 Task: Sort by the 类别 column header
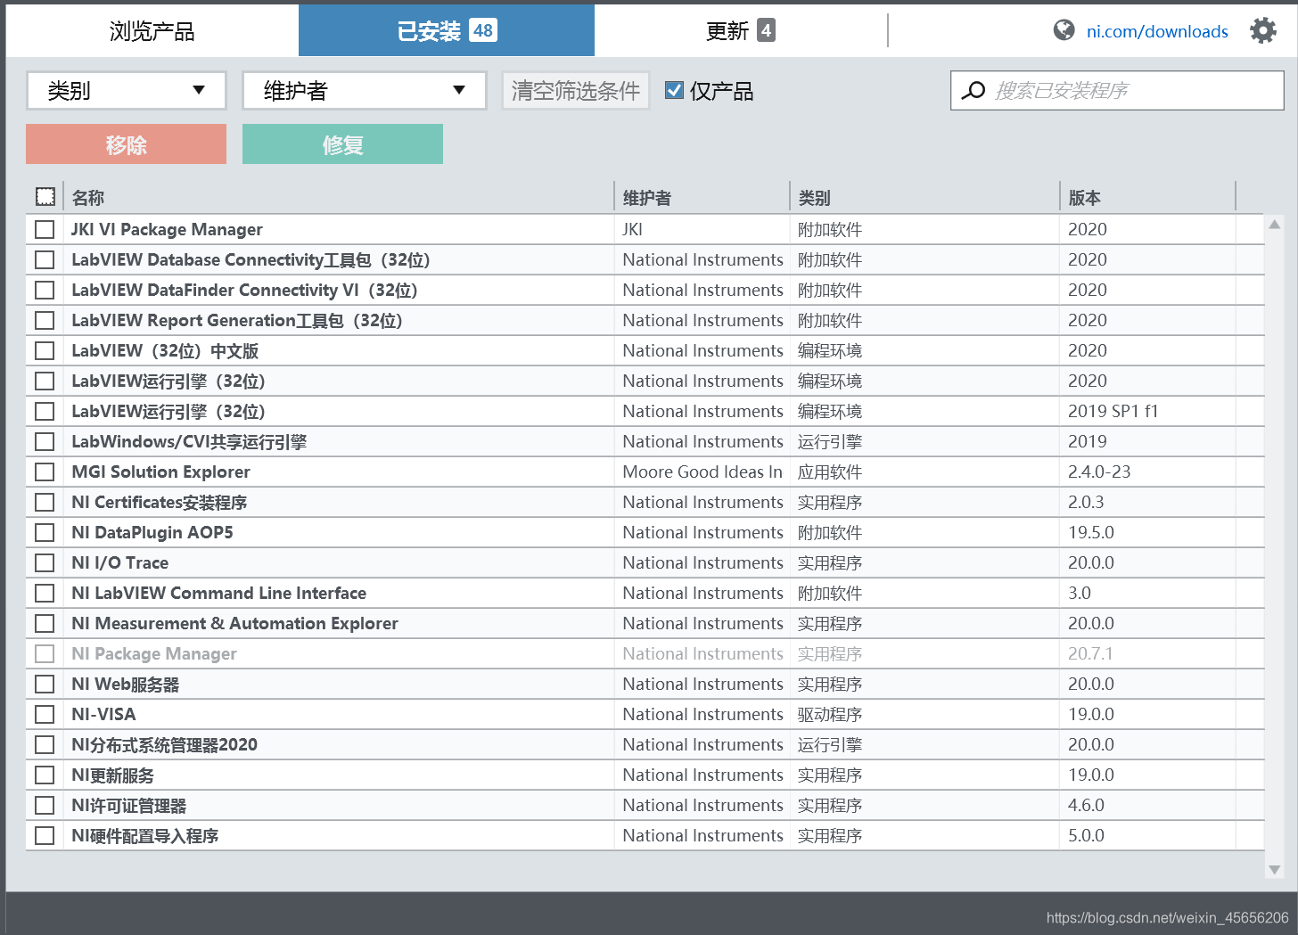[814, 198]
